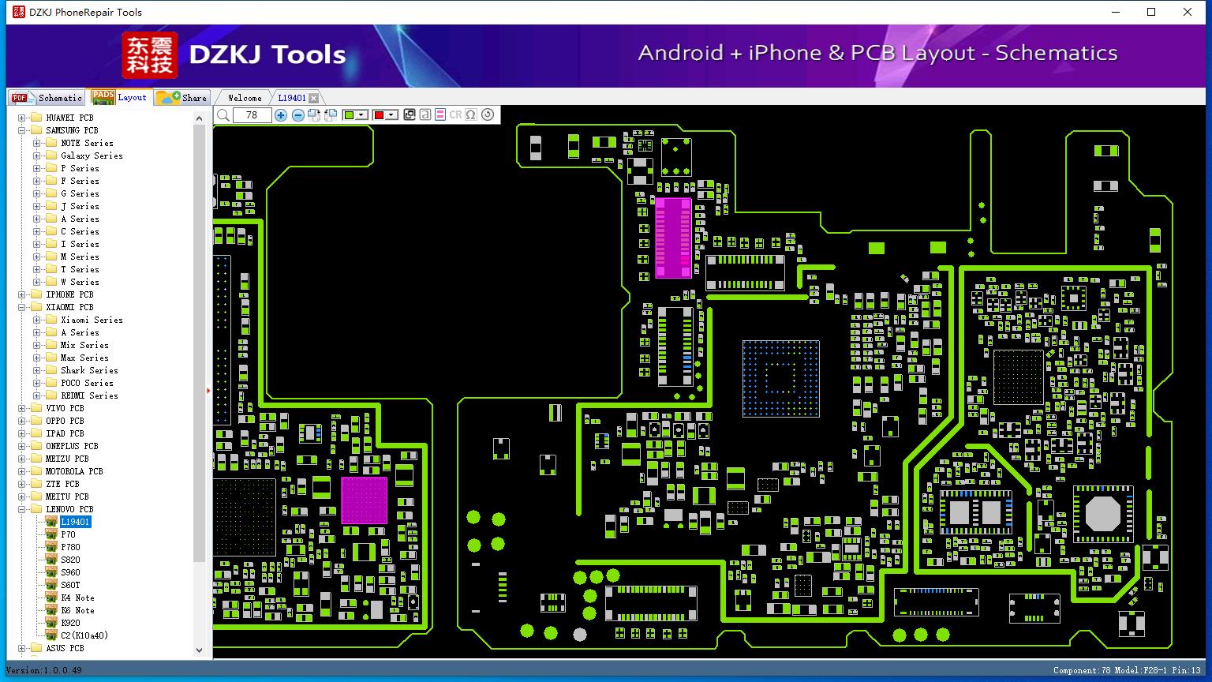This screenshot has width=1212, height=682.
Task: Switch to the Welcome tab
Action: 245,98
